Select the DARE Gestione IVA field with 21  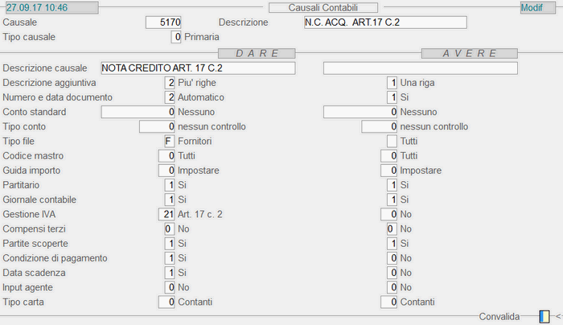(166, 215)
